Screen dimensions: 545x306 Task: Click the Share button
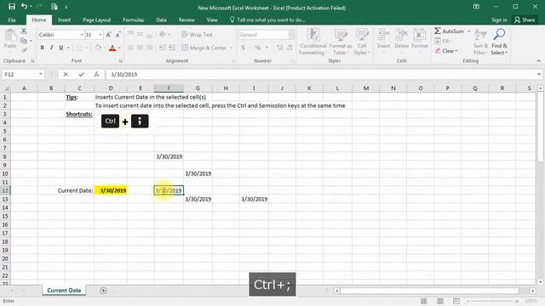(525, 20)
